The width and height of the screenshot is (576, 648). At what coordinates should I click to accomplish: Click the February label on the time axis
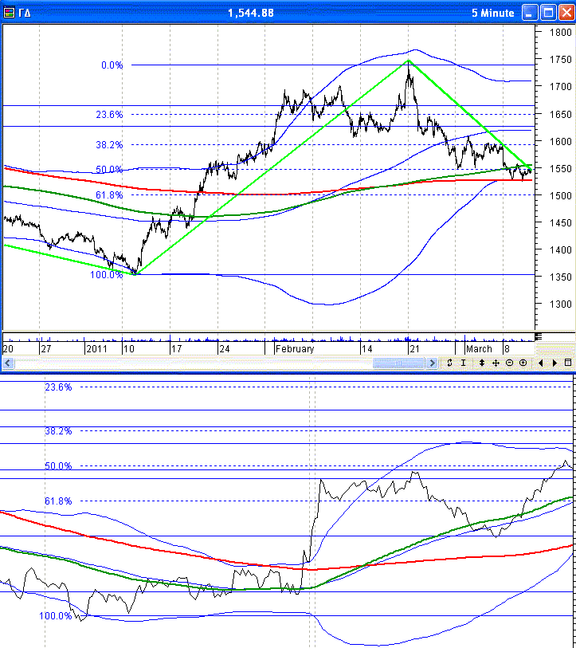tap(295, 349)
